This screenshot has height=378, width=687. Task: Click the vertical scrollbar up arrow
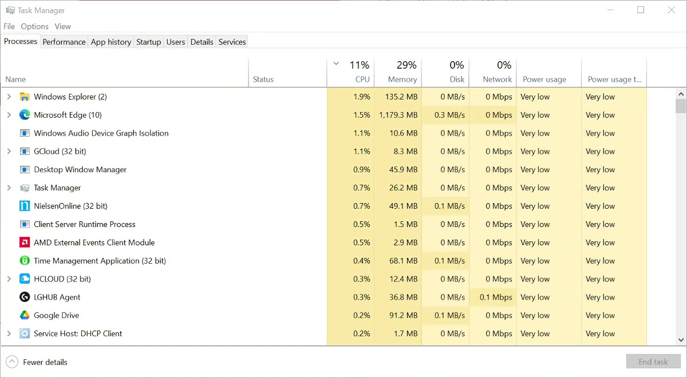(681, 93)
